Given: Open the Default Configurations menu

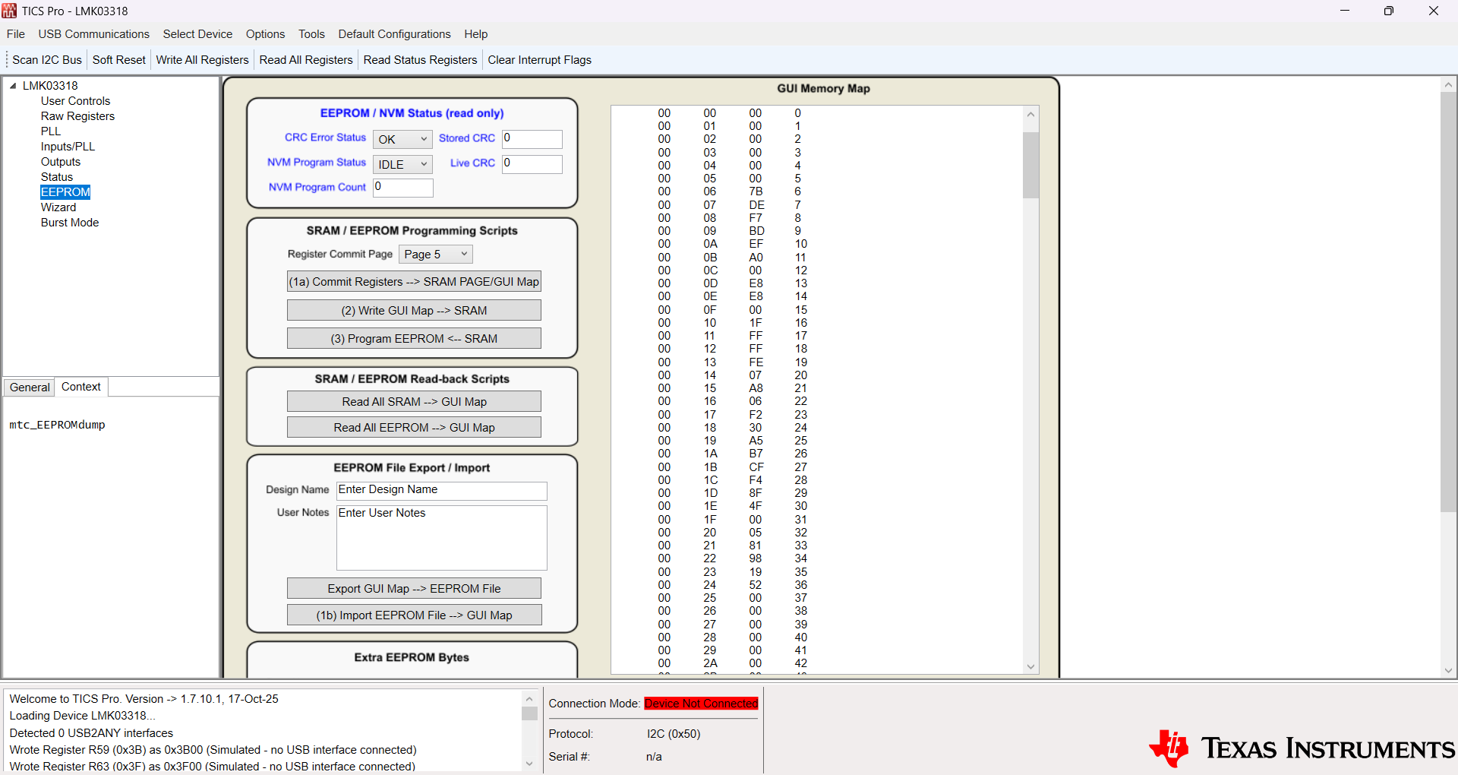Looking at the screenshot, I should tap(395, 34).
